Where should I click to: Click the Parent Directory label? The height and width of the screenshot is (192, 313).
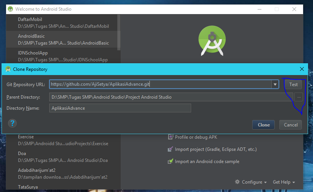(x=23, y=97)
